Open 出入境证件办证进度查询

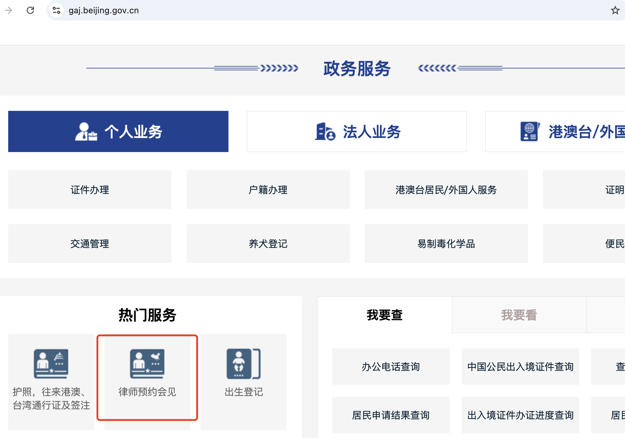pos(520,415)
